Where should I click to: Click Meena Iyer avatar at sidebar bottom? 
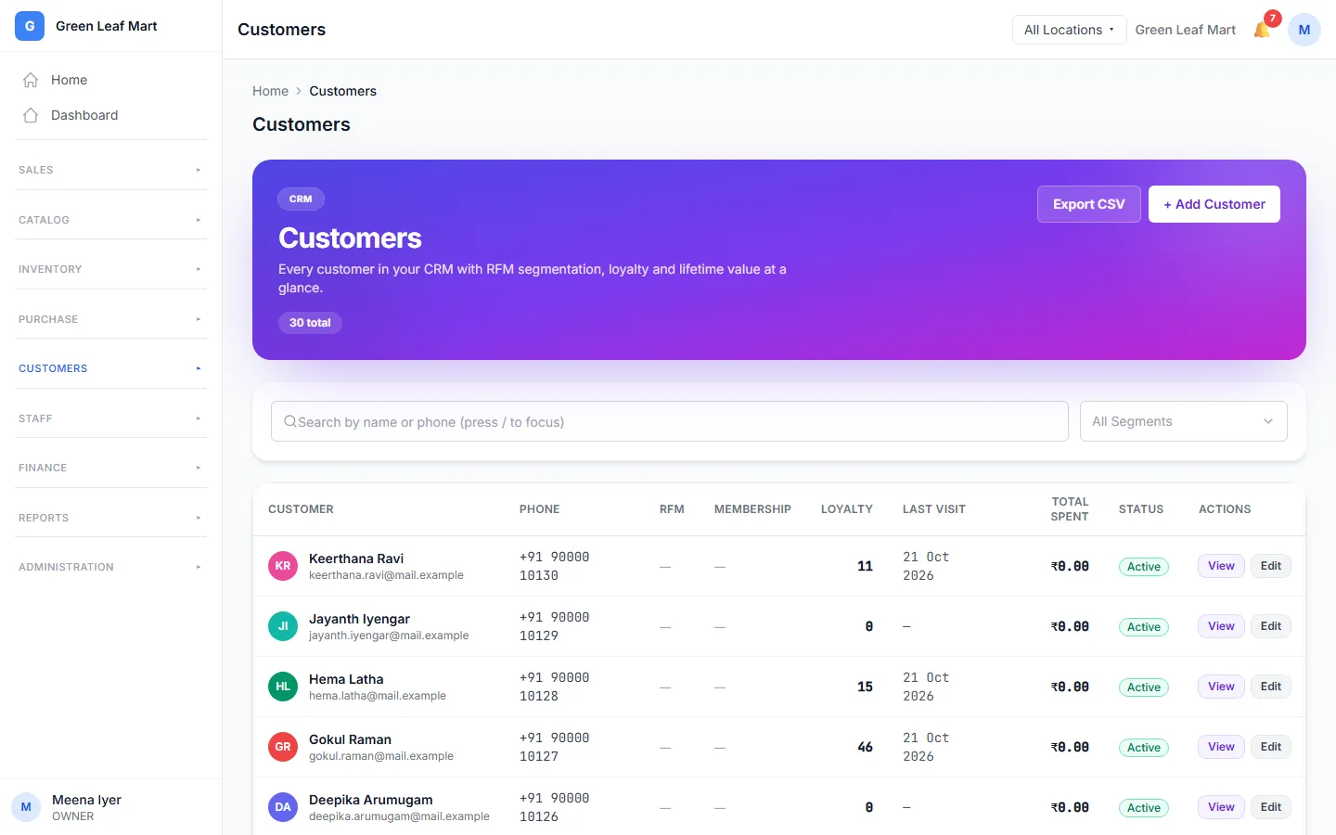click(26, 807)
